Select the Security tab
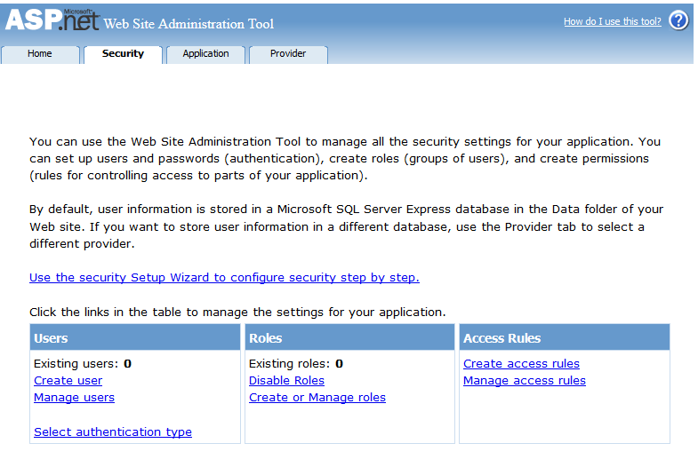 tap(123, 54)
